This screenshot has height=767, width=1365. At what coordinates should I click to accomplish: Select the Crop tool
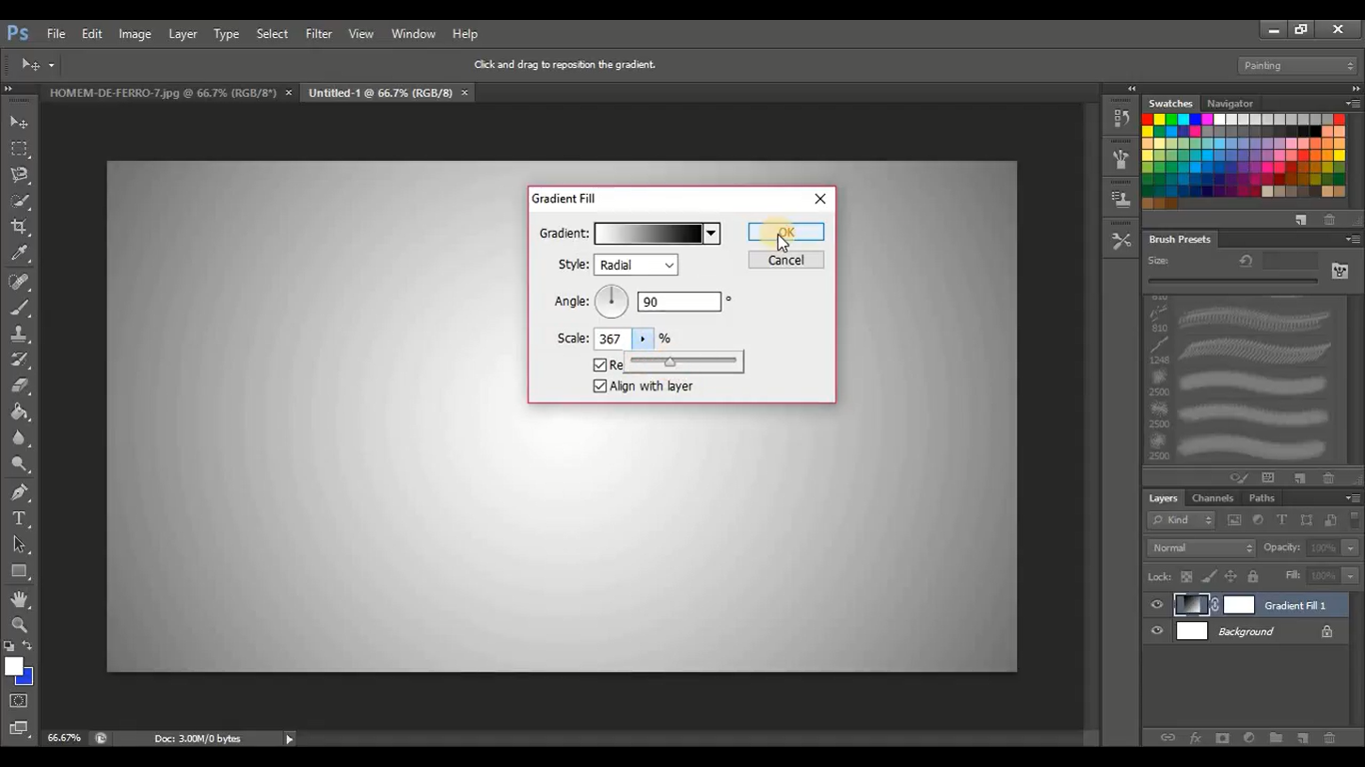pos(20,227)
